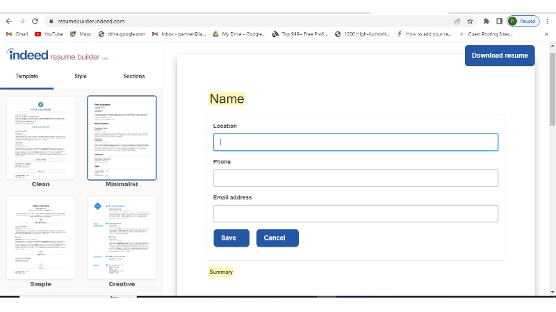This screenshot has height=312, width=556.
Task: Switch to the Sections tab
Action: [134, 76]
